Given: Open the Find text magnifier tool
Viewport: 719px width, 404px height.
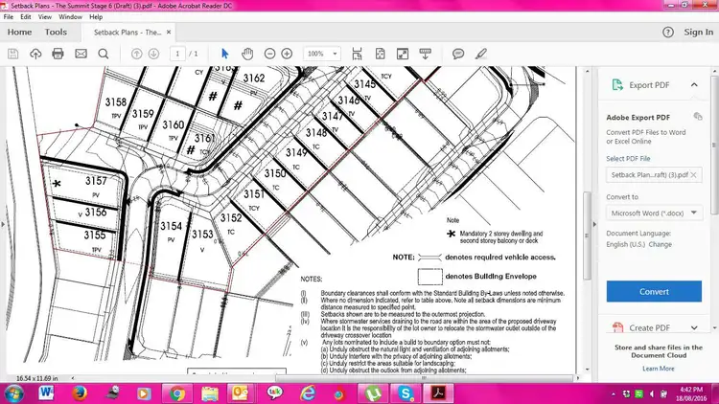Looking at the screenshot, I should click(x=103, y=54).
